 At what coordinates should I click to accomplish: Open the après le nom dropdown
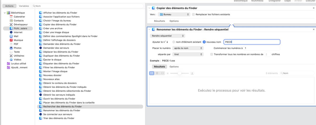188,48
